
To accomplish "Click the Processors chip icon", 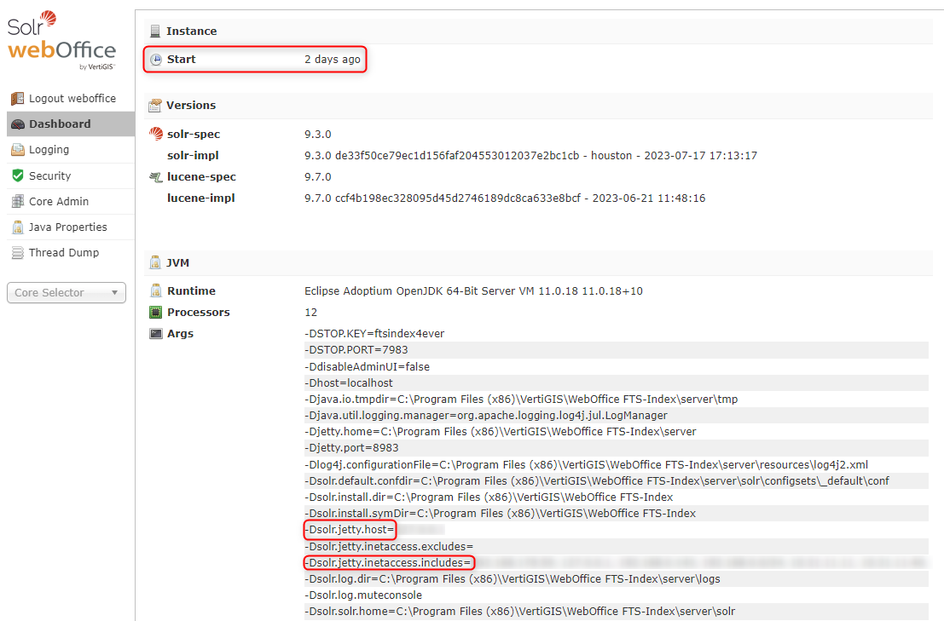I will 156,312.
